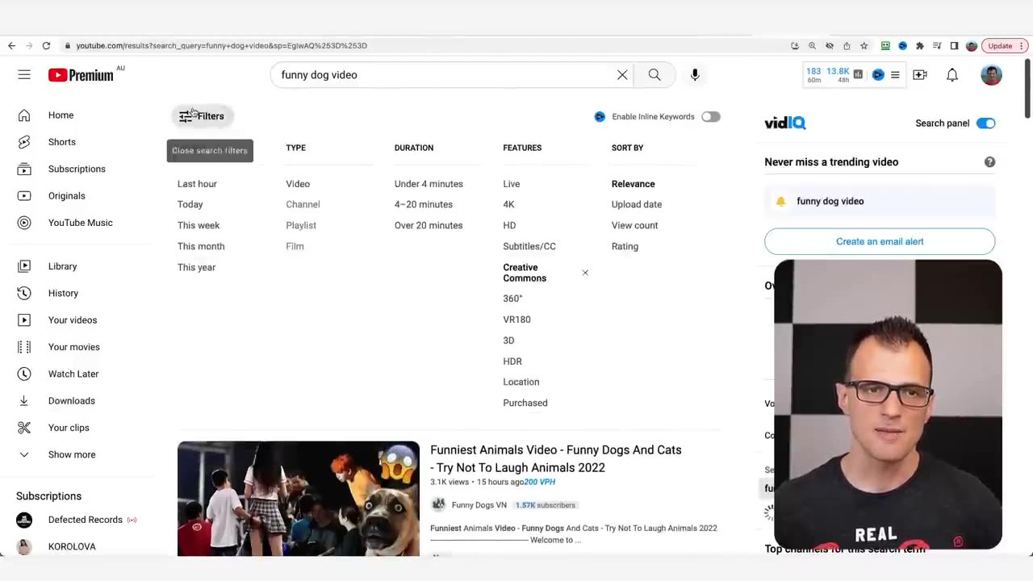Open the Funniest Animals Video thumbnail
This screenshot has width=1033, height=581.
(x=299, y=499)
